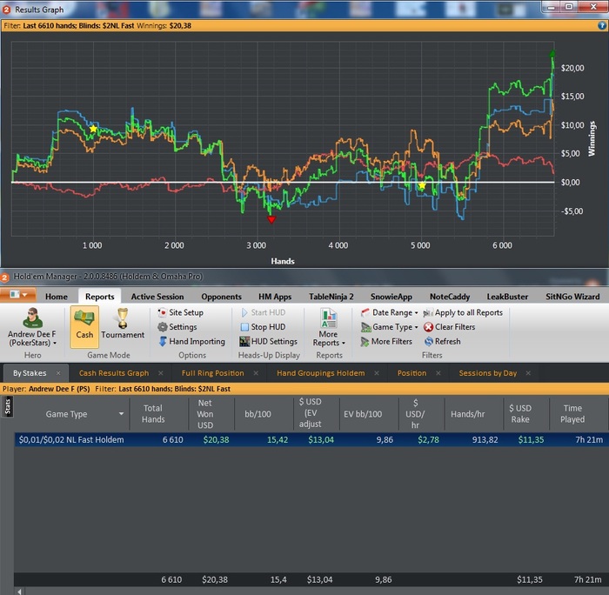Click Hold'em Manager title bar logo
Screen dimensions: 609x595
point(4,277)
